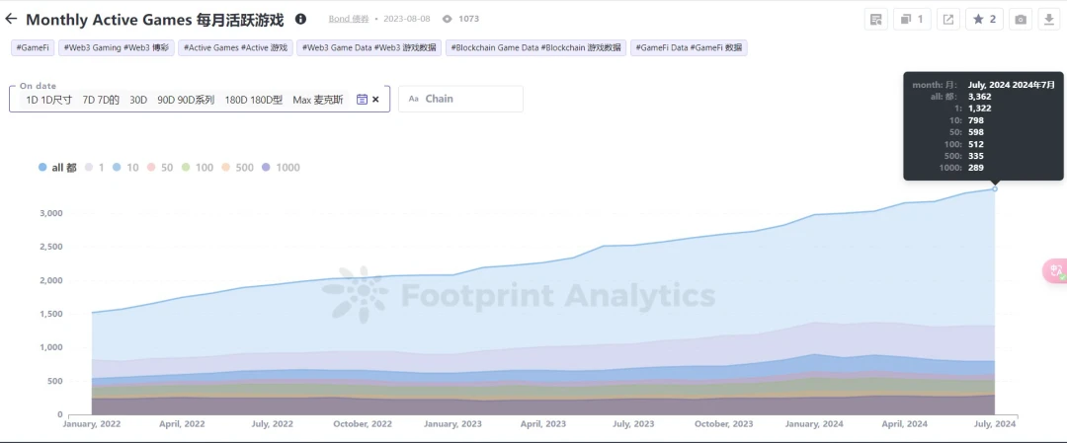Click the #GameFi tag
The height and width of the screenshot is (443, 1067).
[x=33, y=47]
